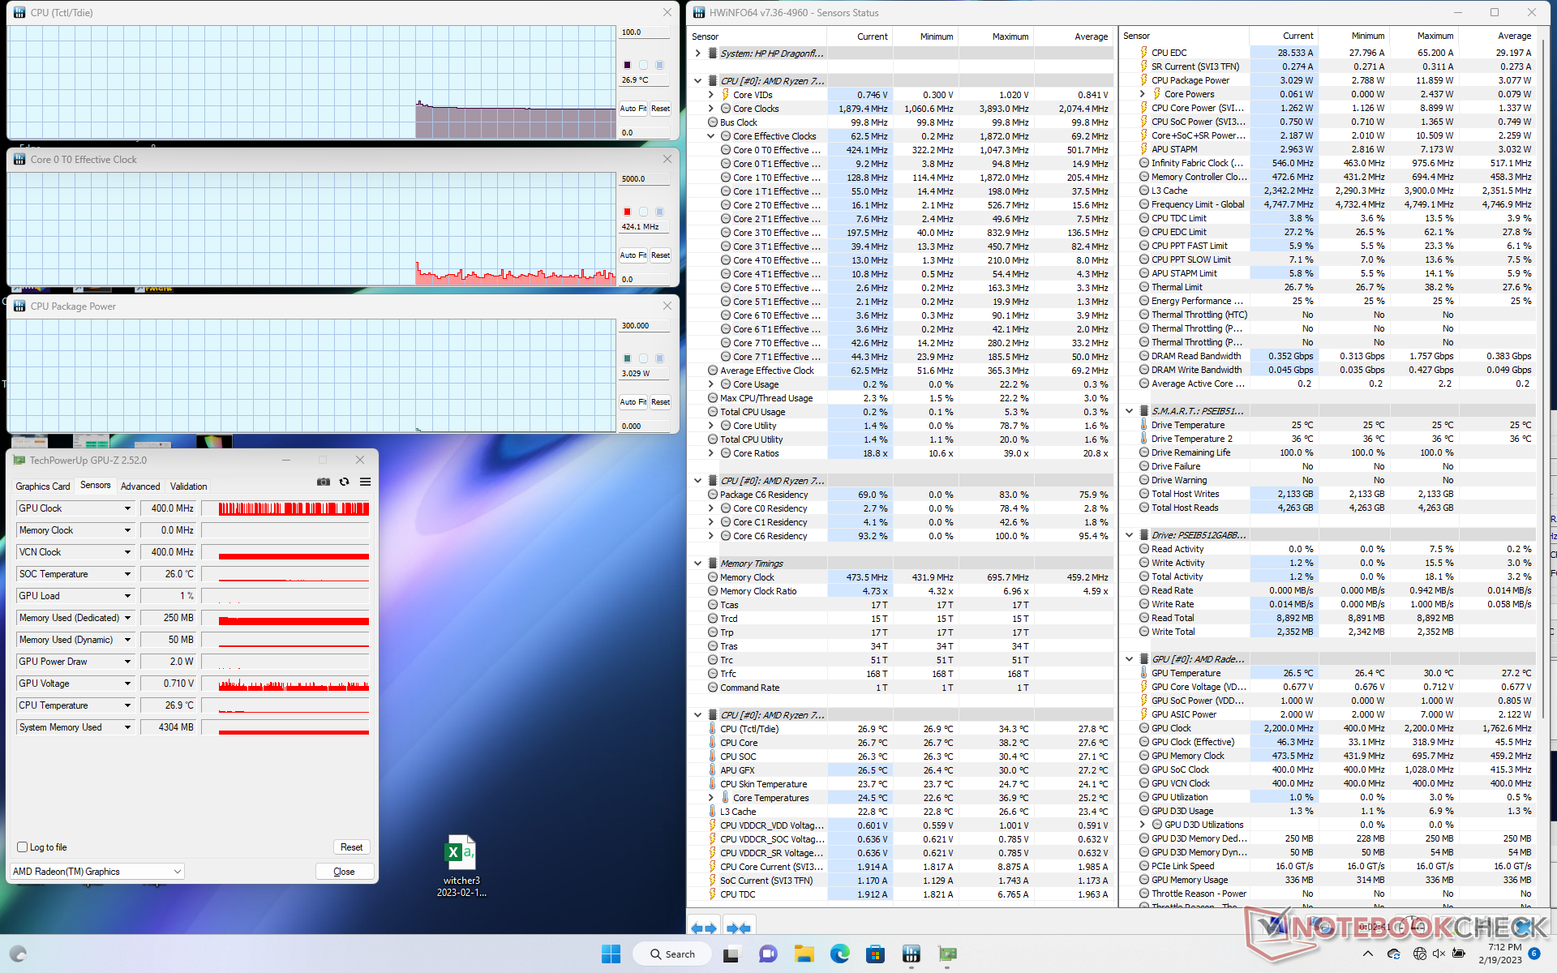This screenshot has height=973, width=1557.
Task: Expand Core Usage row
Action: 711,384
